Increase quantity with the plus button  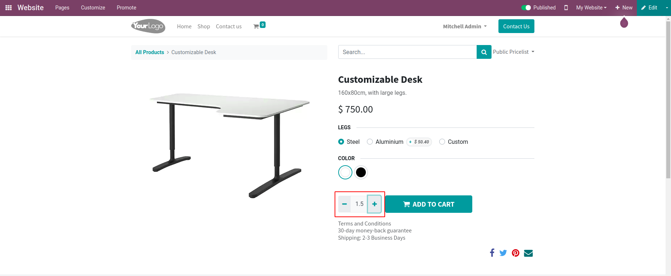coord(374,204)
